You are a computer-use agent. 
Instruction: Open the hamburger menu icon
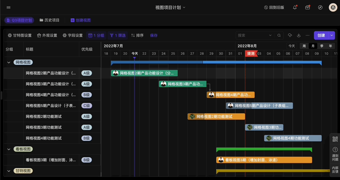pyautogui.click(x=9, y=7)
